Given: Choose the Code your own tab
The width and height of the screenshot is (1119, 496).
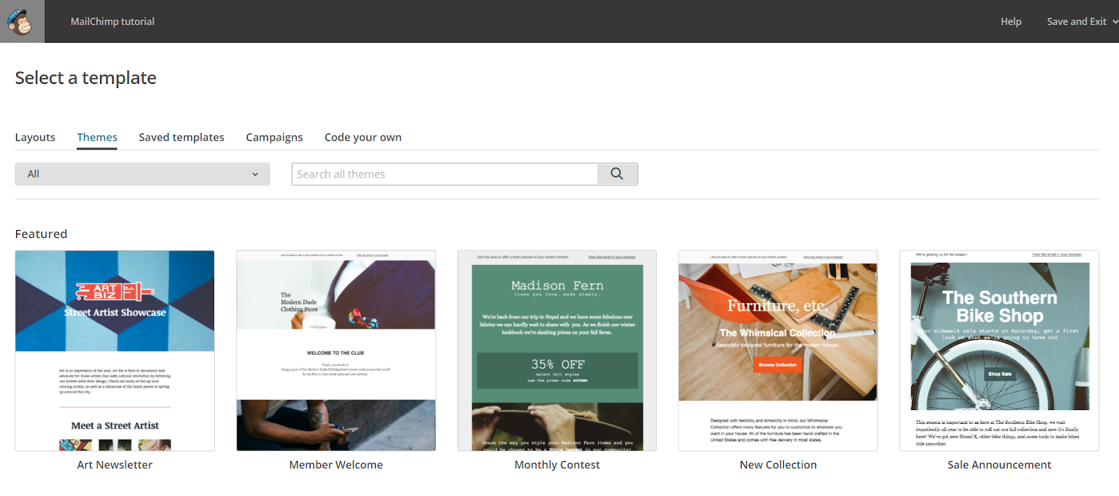Looking at the screenshot, I should pos(363,137).
